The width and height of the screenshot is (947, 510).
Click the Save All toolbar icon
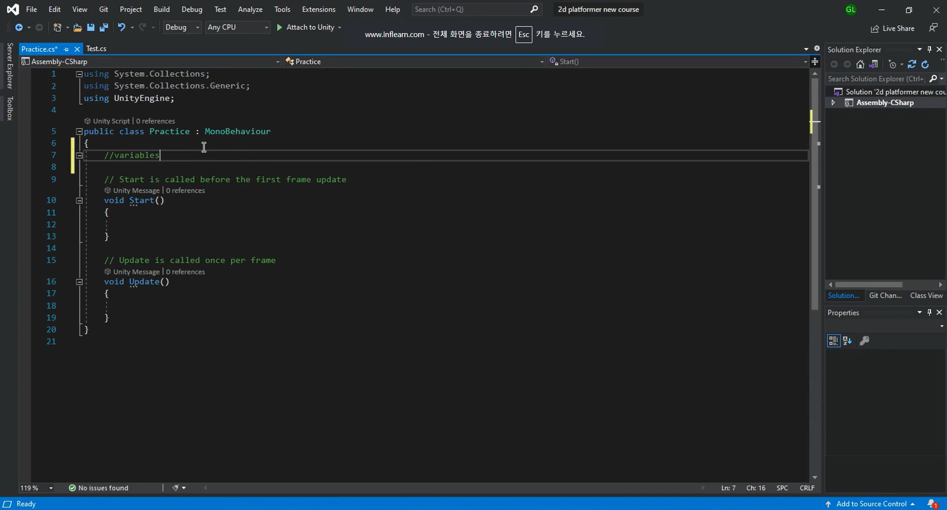[x=104, y=28]
